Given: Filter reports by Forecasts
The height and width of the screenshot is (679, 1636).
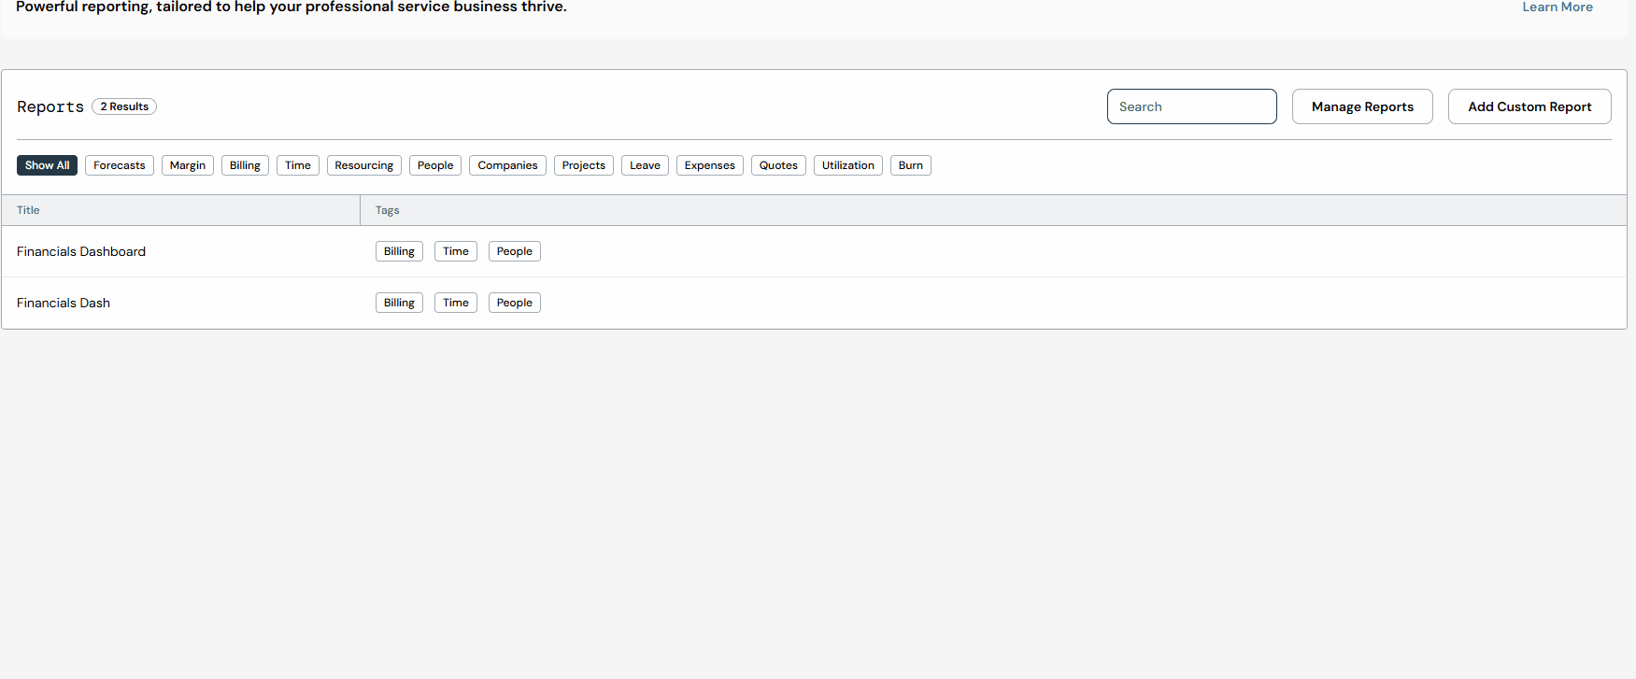Looking at the screenshot, I should click(120, 165).
